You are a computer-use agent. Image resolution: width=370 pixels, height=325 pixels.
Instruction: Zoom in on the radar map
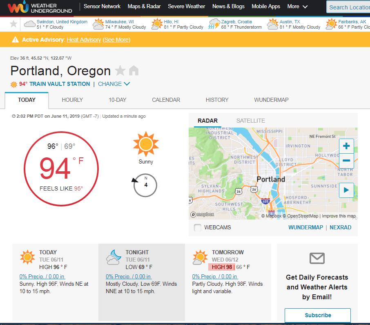(x=346, y=146)
